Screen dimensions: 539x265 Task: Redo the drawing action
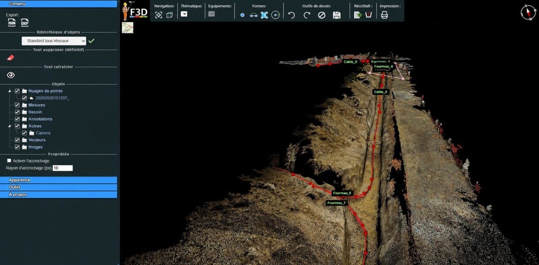(307, 15)
